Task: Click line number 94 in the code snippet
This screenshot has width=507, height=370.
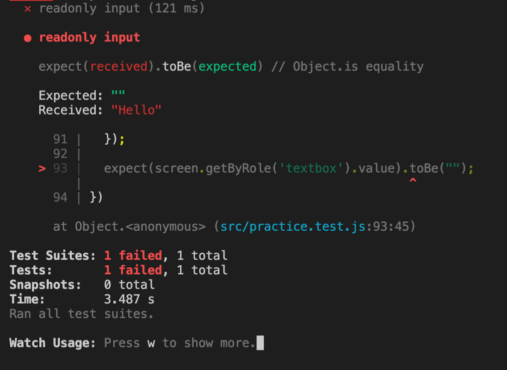Action: [x=60, y=197]
